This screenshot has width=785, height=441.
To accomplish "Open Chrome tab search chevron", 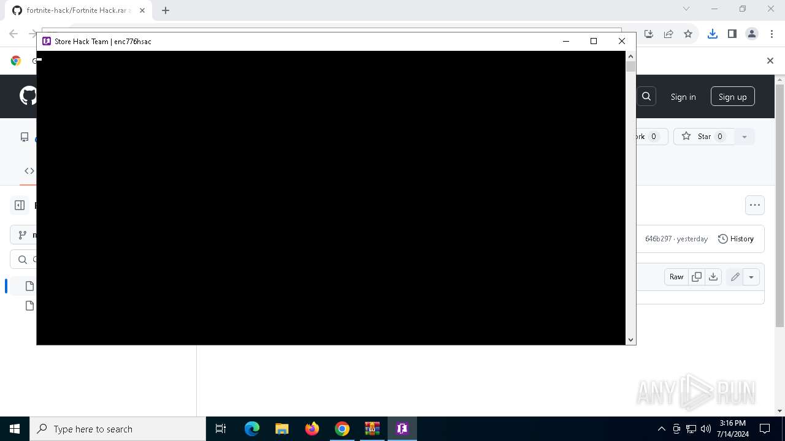I will click(686, 9).
